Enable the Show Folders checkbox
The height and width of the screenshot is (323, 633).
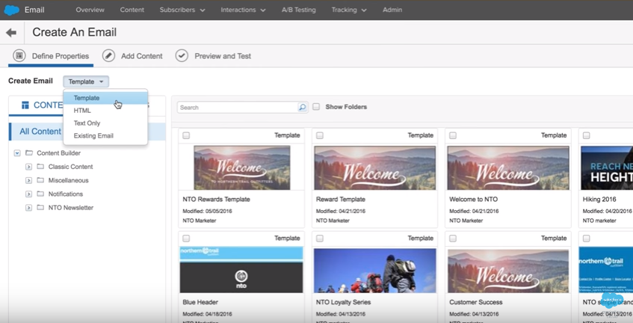pyautogui.click(x=317, y=107)
